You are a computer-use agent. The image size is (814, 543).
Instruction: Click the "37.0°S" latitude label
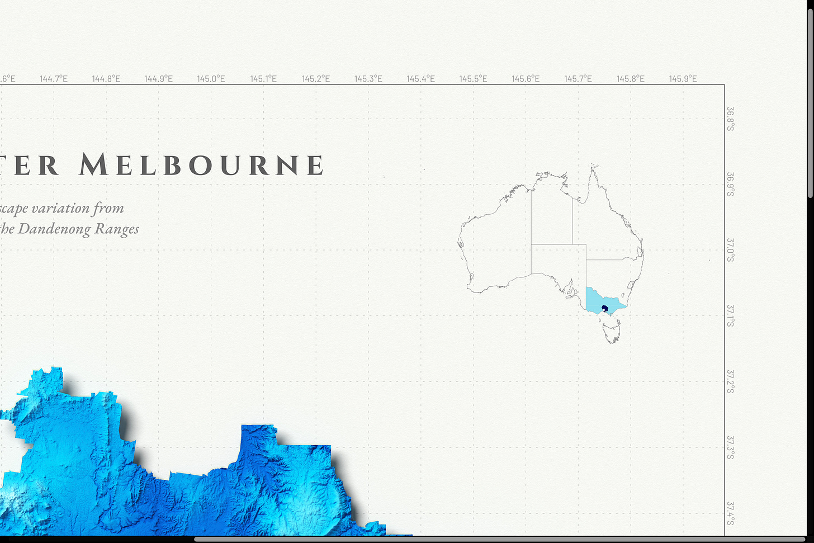coord(730,250)
